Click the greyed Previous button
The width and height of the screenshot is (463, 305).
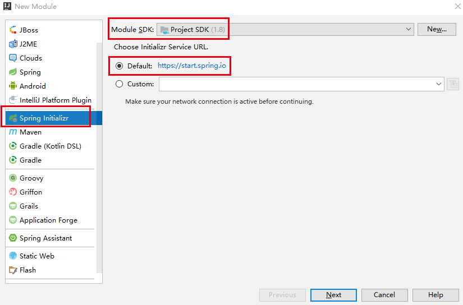coord(282,295)
